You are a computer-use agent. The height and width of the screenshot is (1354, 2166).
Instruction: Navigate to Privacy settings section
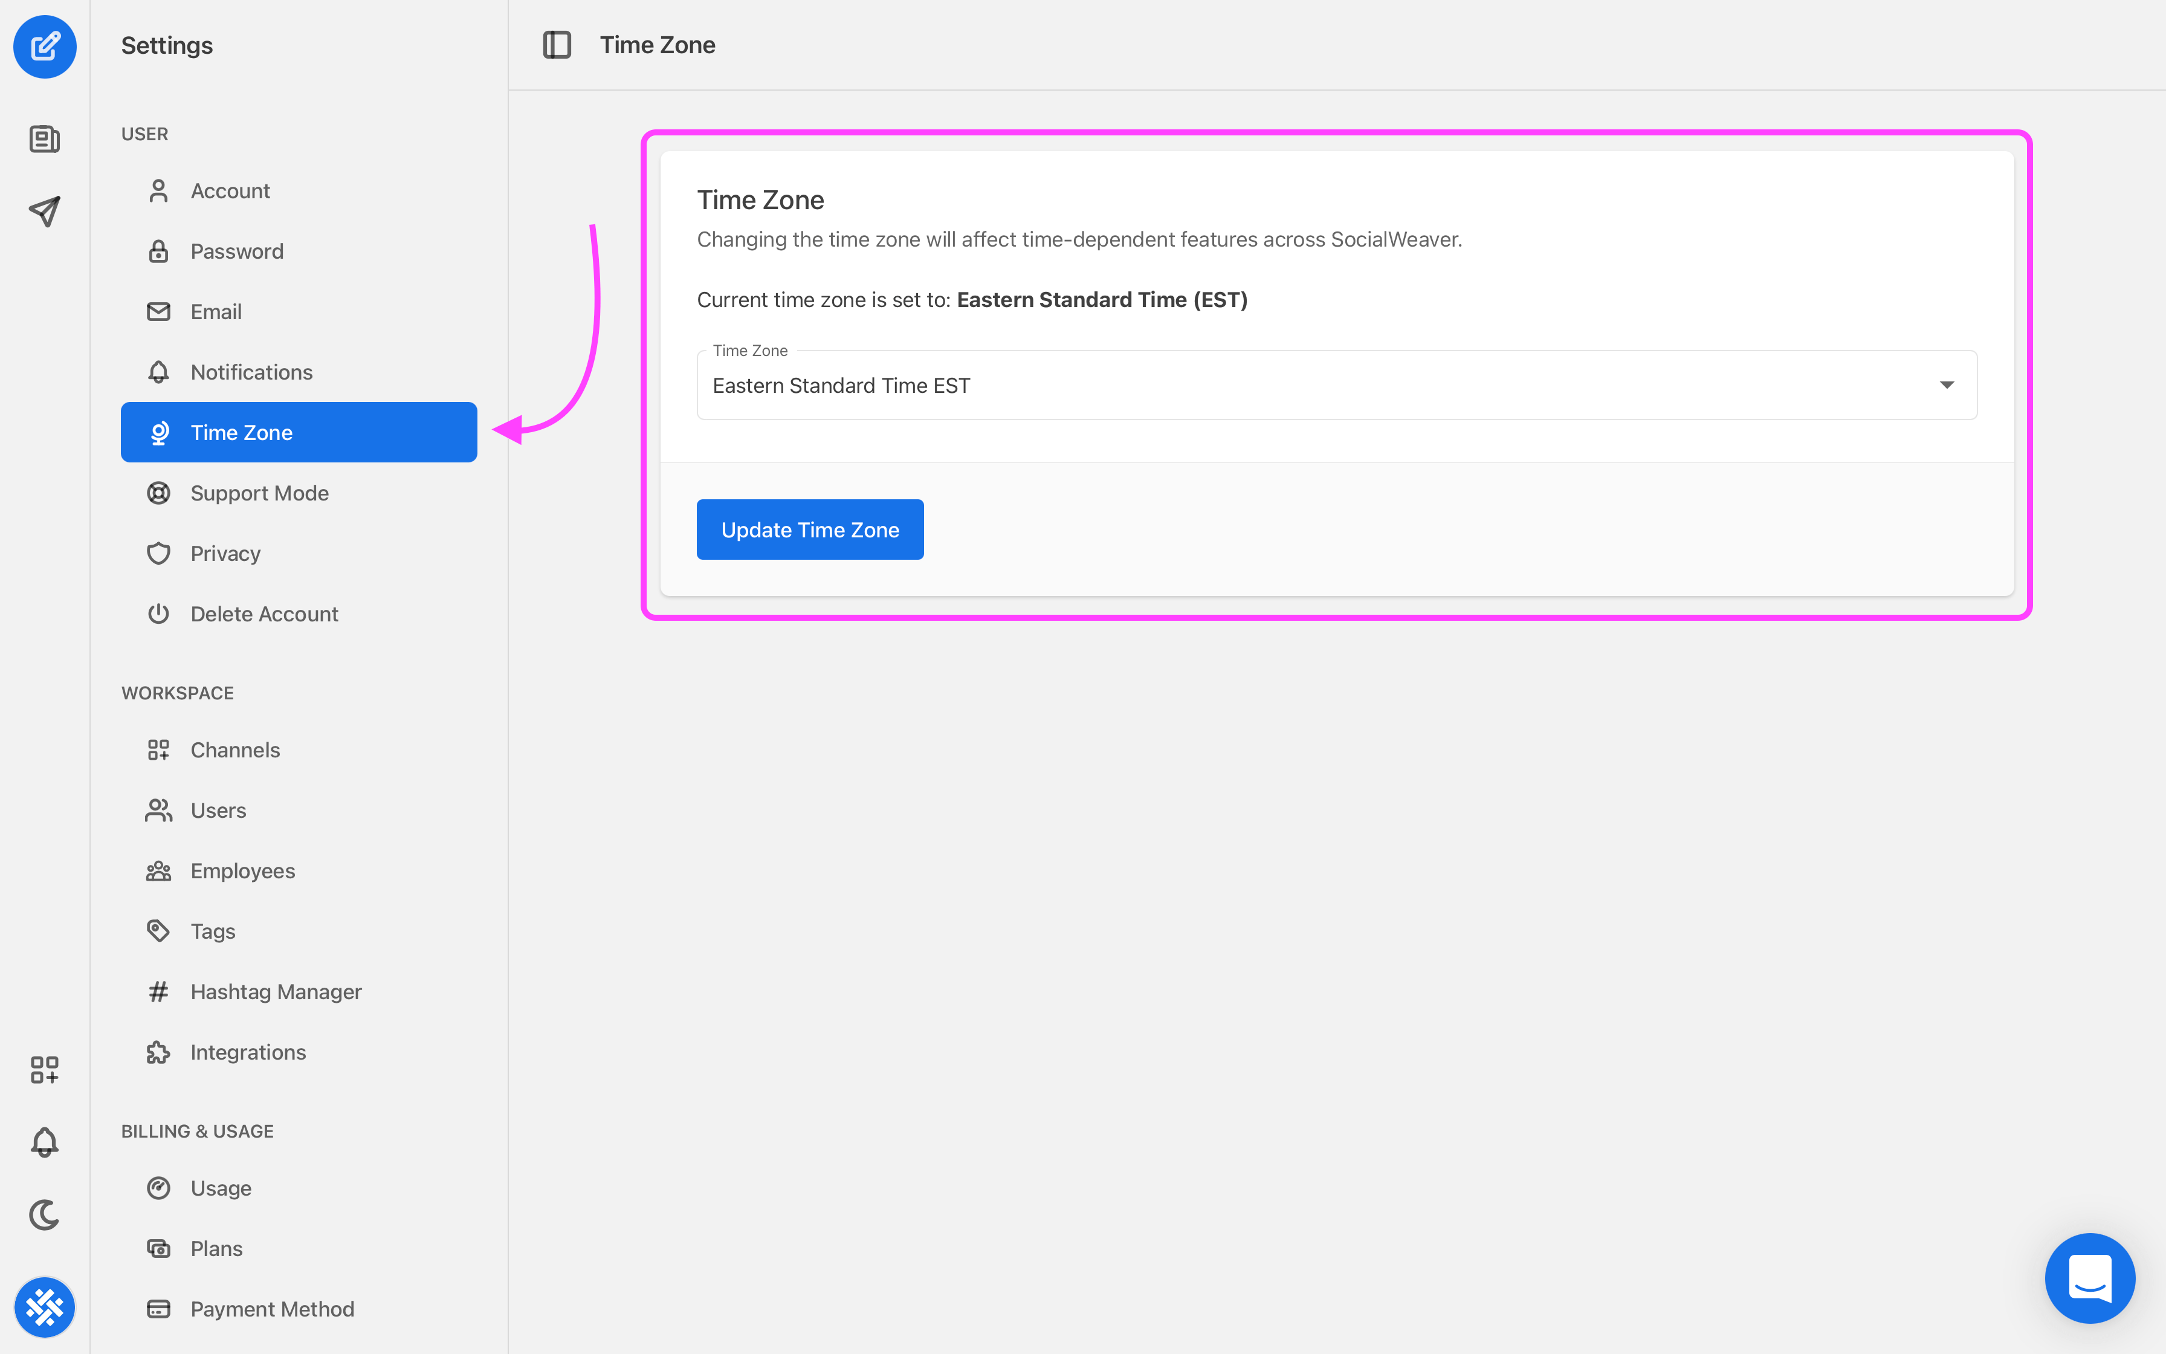coord(225,552)
